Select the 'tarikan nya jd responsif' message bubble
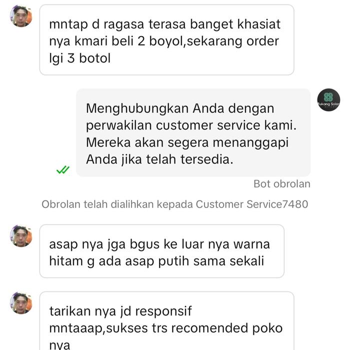This screenshot has height=350, width=350. pyautogui.click(x=166, y=321)
